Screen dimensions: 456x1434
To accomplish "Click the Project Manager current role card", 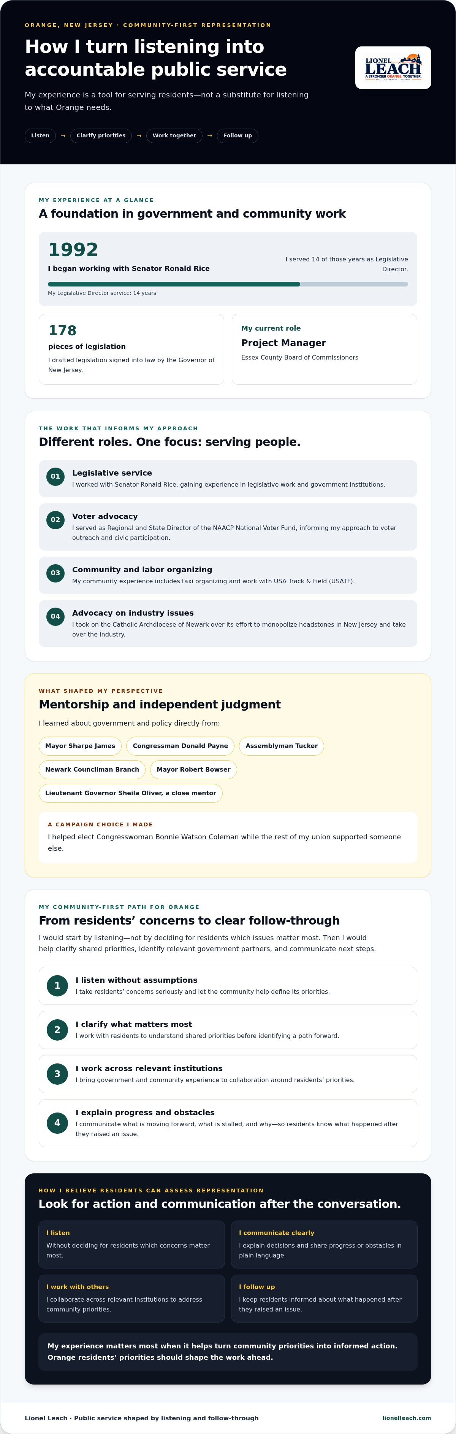I will 324,349.
